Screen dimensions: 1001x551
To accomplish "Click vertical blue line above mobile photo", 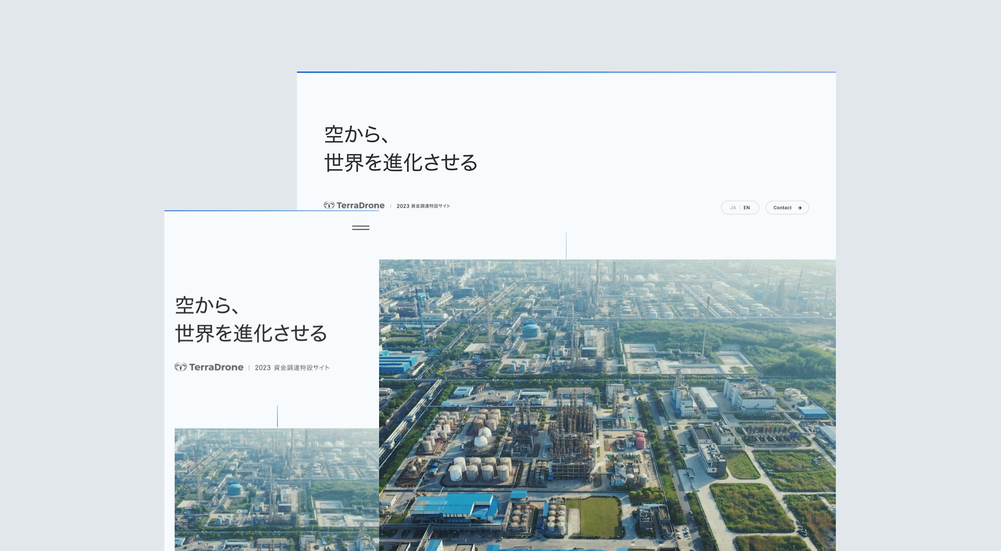I will point(277,416).
